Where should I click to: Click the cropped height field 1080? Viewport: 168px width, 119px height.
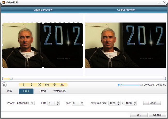click(129, 103)
